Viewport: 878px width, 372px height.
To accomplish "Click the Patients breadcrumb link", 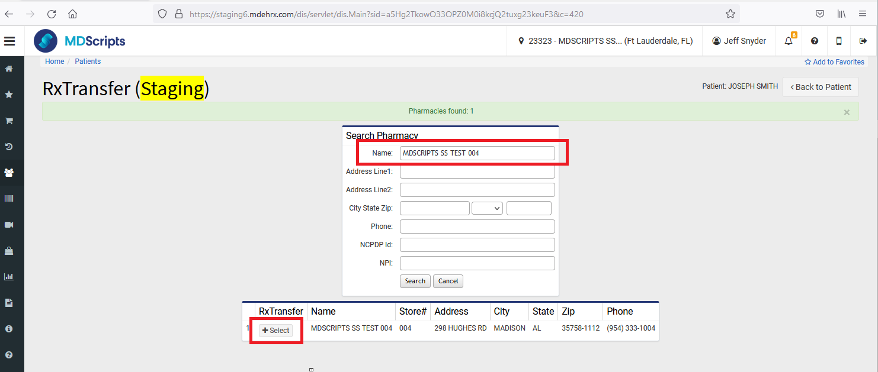I will click(88, 62).
